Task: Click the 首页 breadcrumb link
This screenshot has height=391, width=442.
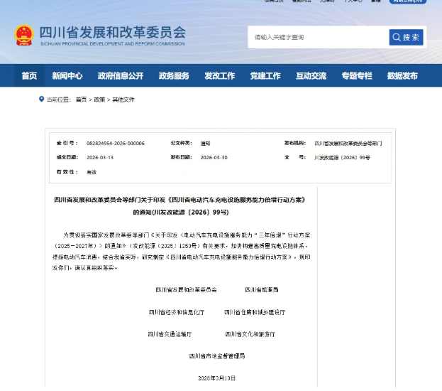Action: point(81,100)
